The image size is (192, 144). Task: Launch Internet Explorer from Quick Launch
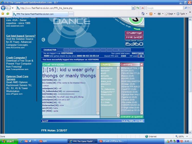(22, 141)
